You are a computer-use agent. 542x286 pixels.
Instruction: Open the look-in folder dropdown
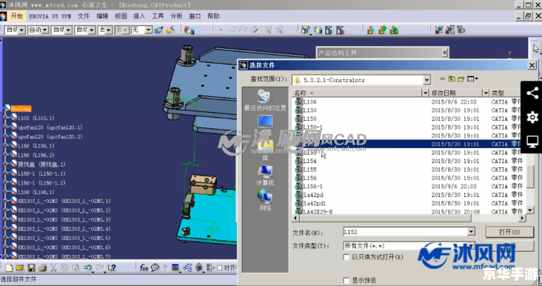point(426,80)
